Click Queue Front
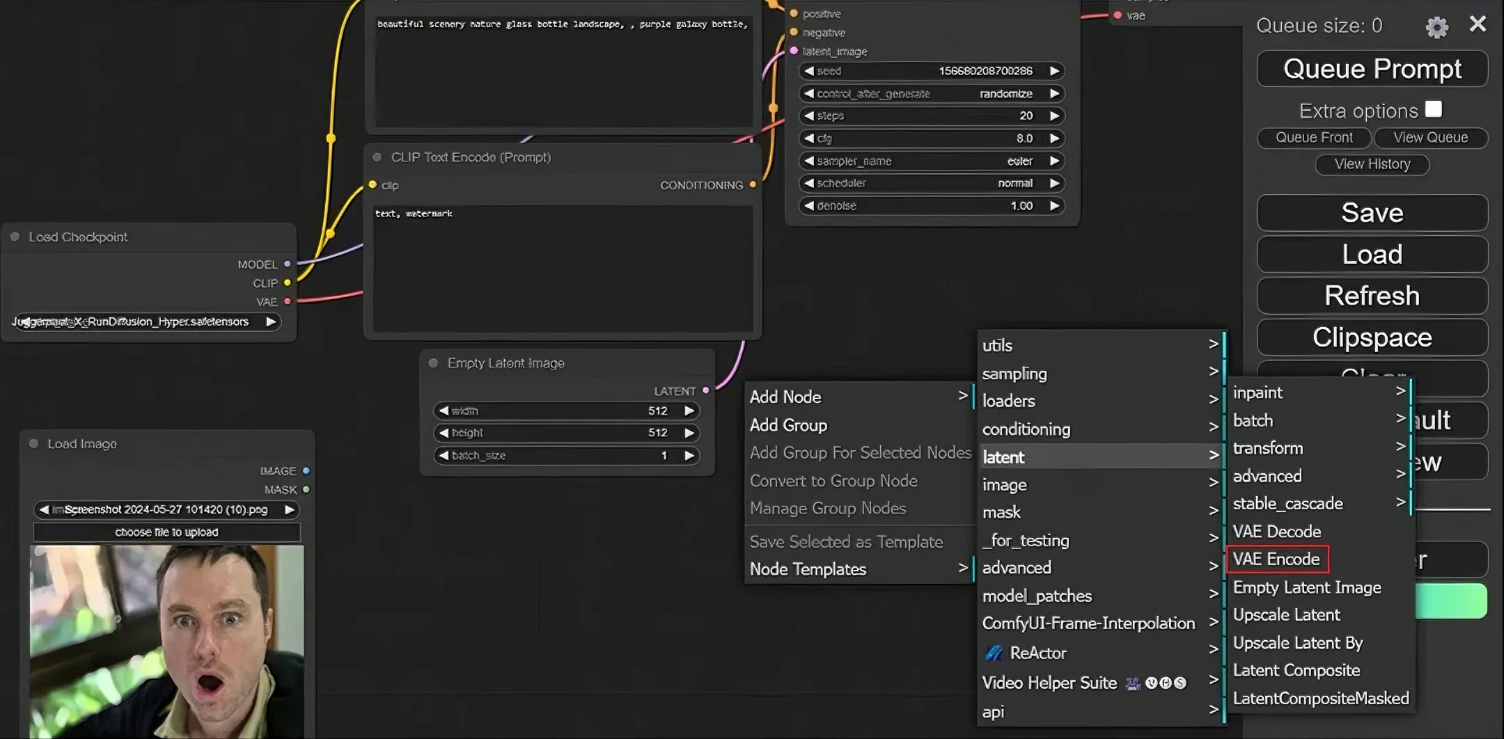This screenshot has width=1504, height=739. [1314, 138]
